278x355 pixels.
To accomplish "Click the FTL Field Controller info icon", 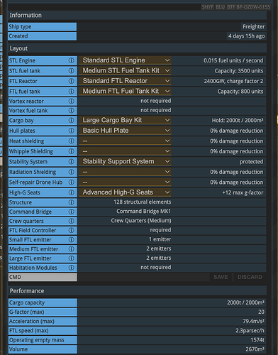I will 71,230.
